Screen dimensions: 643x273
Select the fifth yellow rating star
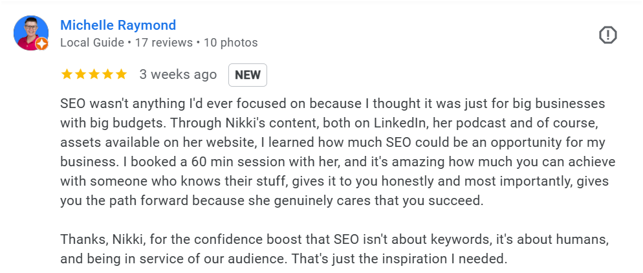(121, 74)
